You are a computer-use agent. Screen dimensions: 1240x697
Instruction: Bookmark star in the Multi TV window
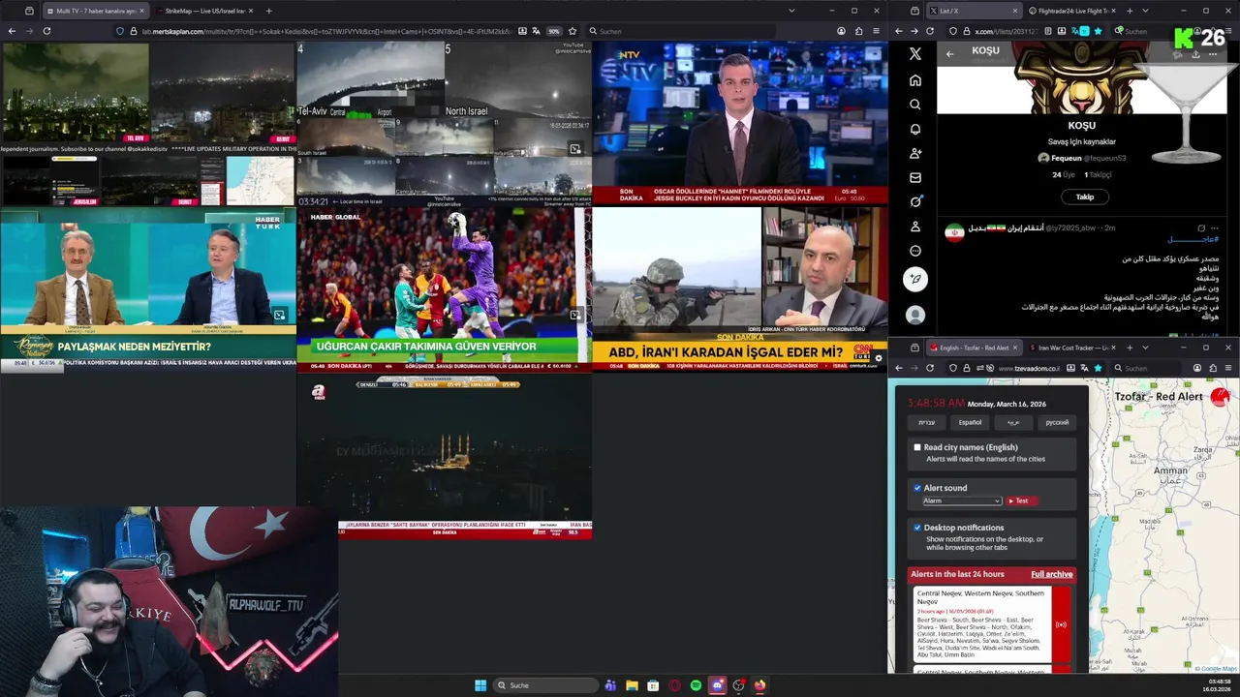[x=573, y=31]
